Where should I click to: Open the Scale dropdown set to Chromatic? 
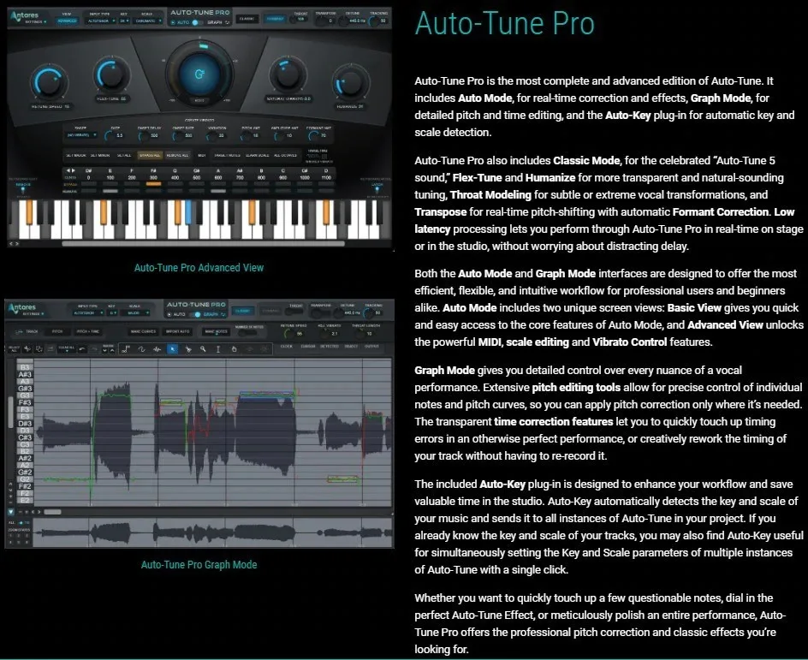pyautogui.click(x=146, y=20)
